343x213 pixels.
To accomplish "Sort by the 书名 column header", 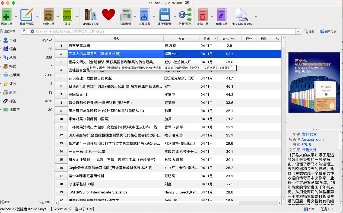I will coord(116,39).
